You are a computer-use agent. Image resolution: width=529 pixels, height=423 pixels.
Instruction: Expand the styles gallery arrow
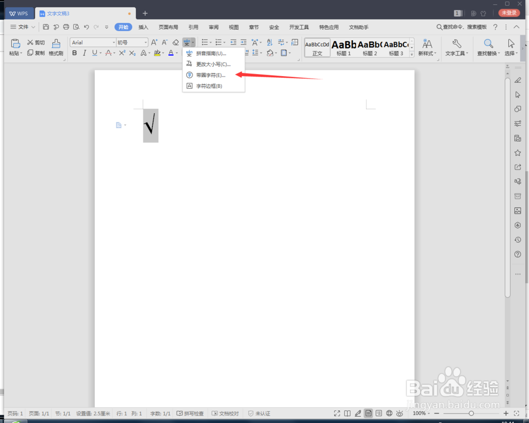tap(412, 54)
